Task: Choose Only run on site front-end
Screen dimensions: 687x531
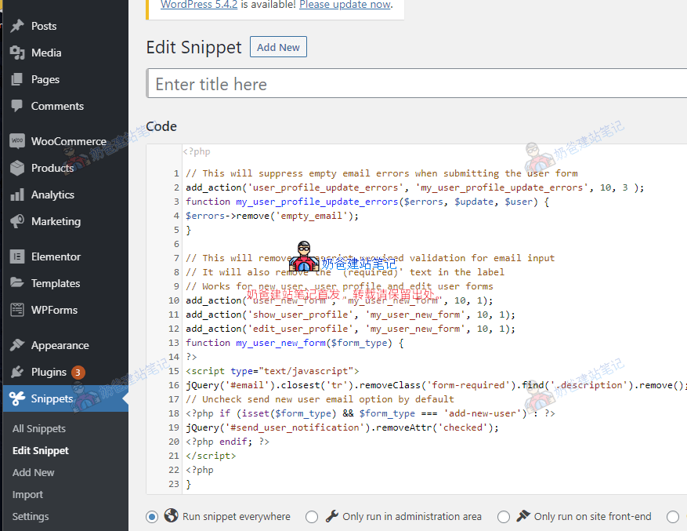Action: coord(503,516)
